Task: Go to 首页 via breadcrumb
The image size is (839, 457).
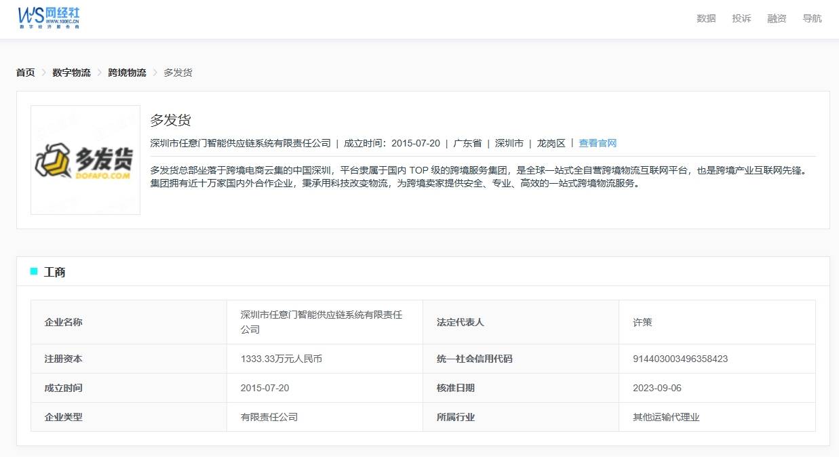Action: point(26,73)
